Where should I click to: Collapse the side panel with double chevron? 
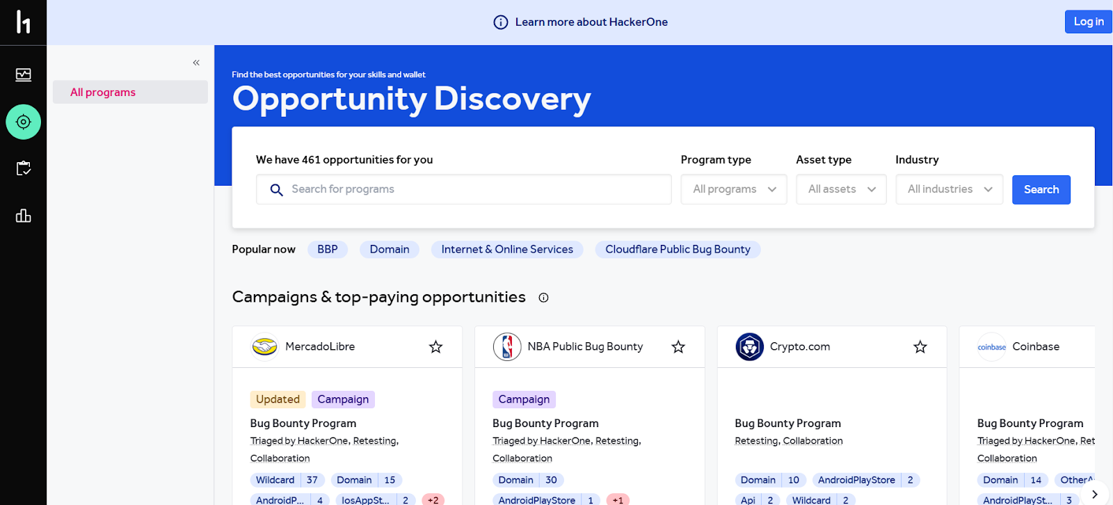(196, 63)
